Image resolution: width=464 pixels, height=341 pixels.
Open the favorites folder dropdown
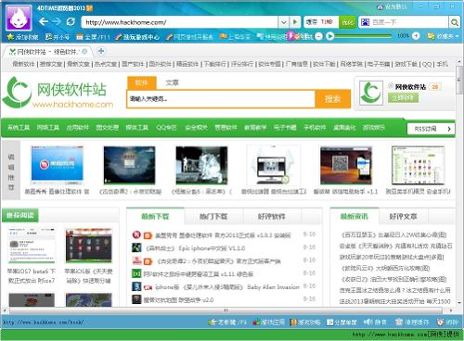443,36
